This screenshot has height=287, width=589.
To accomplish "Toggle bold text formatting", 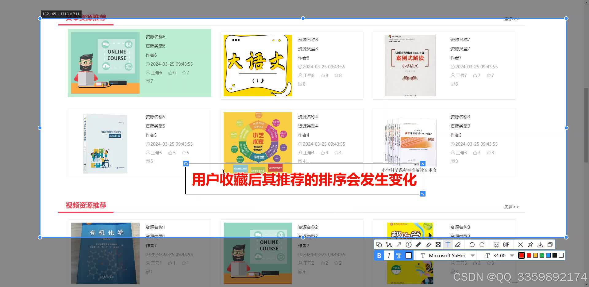I will click(379, 255).
